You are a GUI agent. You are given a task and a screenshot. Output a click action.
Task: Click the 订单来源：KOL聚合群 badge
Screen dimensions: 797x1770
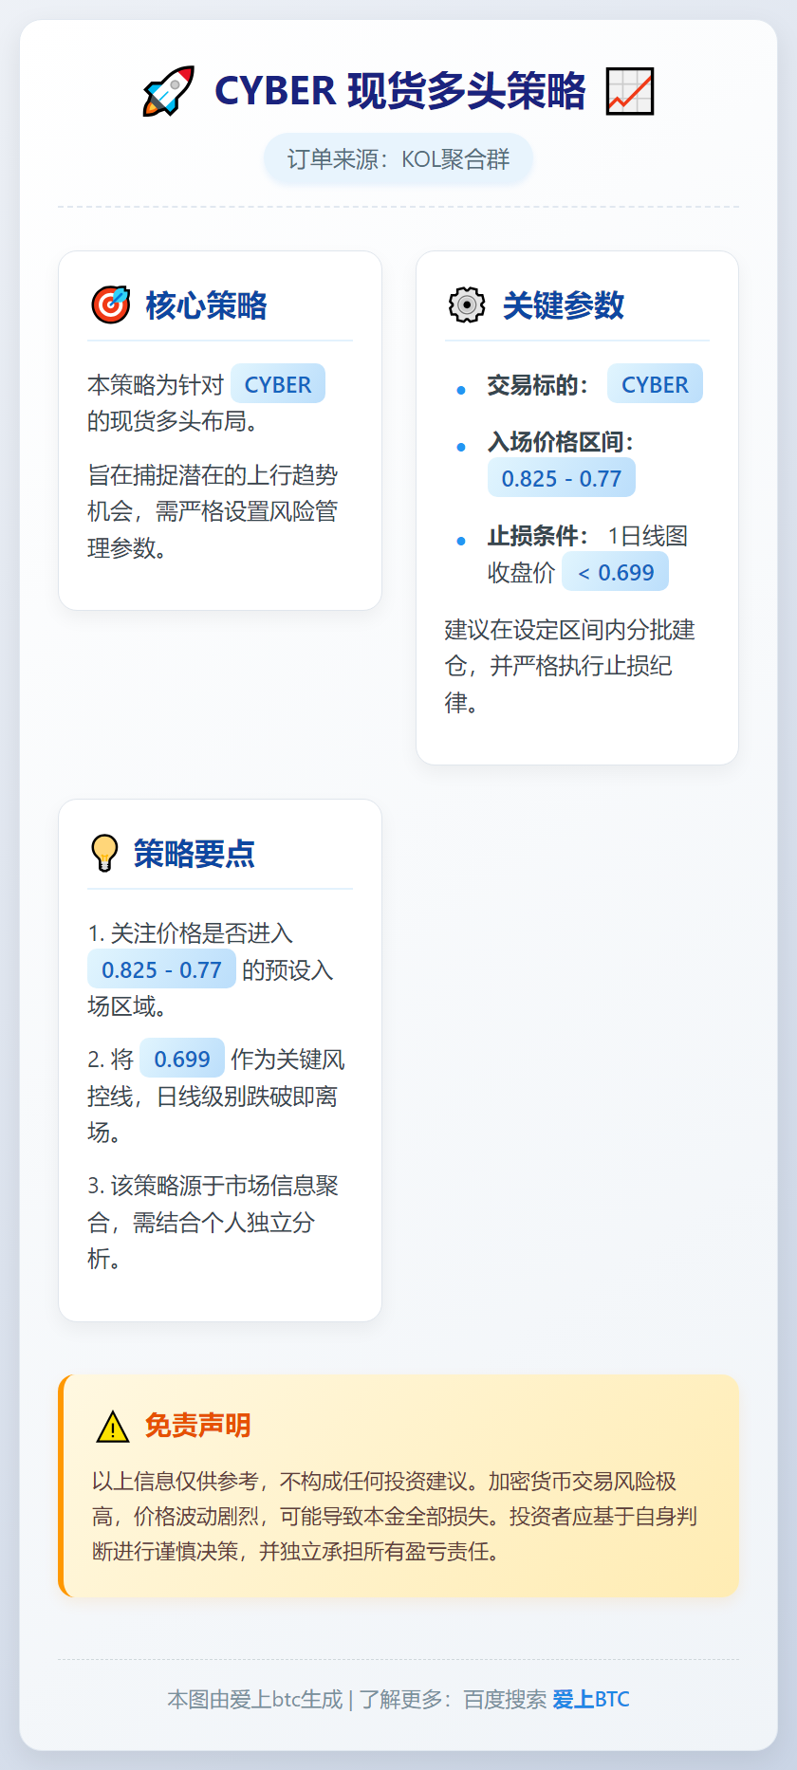(x=398, y=159)
